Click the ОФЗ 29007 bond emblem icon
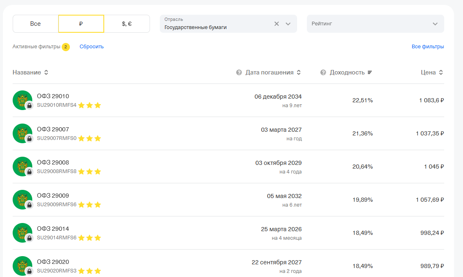463x277 pixels. (22, 133)
